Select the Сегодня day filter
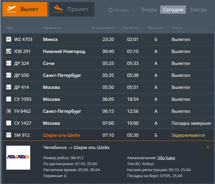The height and width of the screenshot is (184, 215). (173, 9)
